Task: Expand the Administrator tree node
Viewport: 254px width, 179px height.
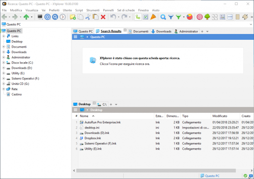Action: 4,57
